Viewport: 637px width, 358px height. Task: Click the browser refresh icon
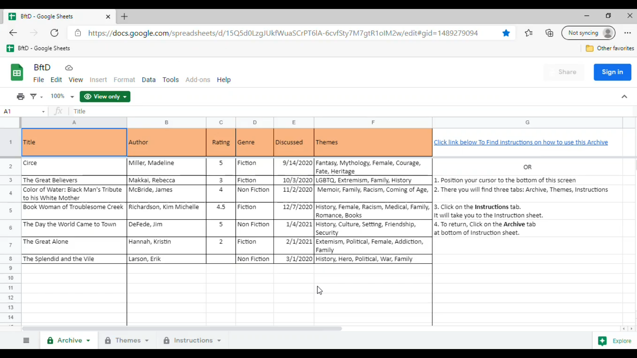coord(54,33)
